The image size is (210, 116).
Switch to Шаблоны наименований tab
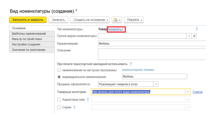pyautogui.click(x=29, y=34)
